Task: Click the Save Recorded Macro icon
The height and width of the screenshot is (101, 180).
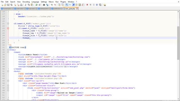Action: pyautogui.click(x=100, y=5)
